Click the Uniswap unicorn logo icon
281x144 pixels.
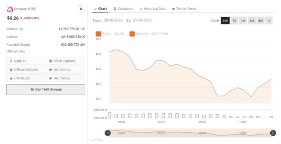click(x=10, y=9)
